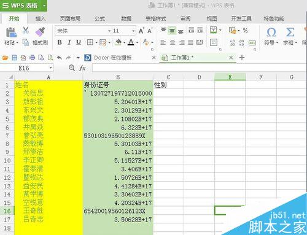Toggle Italic formatting

69,42
